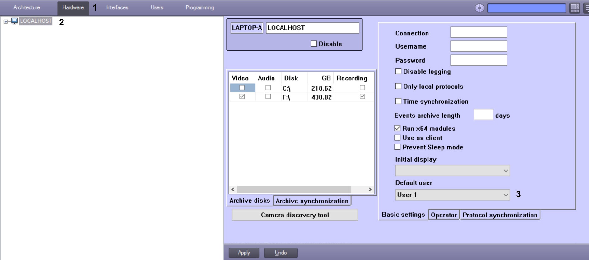Launch the Camera discovery tool
The width and height of the screenshot is (589, 260).
click(x=295, y=215)
